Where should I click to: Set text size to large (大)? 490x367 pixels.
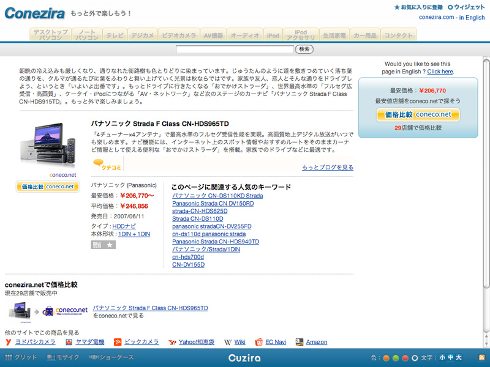point(458,358)
